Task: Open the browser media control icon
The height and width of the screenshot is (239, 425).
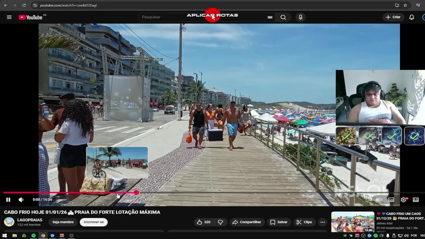Action: [x=418, y=5]
